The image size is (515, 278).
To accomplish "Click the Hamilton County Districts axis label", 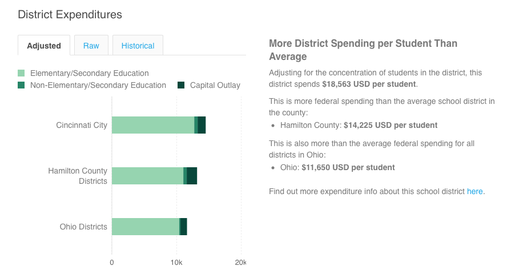I will point(78,176).
